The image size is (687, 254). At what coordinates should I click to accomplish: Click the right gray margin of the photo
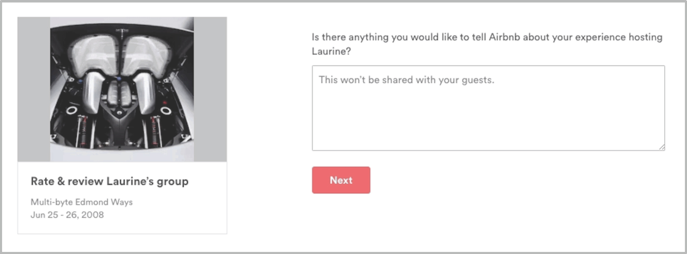click(x=210, y=89)
